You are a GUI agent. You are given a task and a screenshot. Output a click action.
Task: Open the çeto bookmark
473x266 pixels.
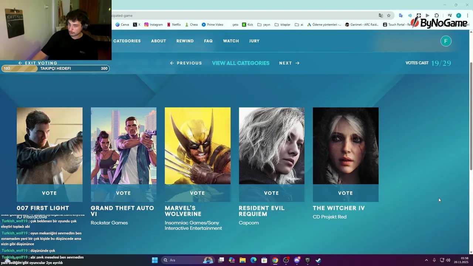coord(235,25)
